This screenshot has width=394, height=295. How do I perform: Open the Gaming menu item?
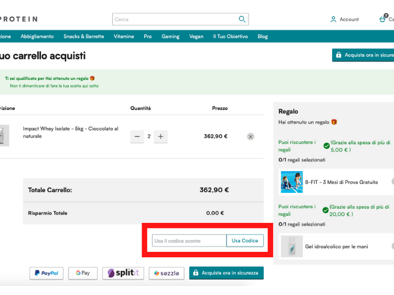(x=170, y=37)
